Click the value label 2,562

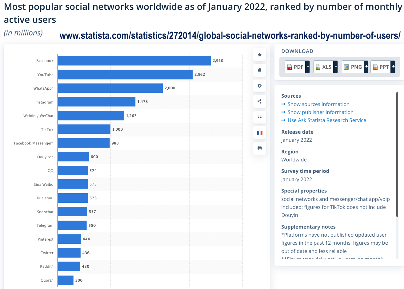(x=200, y=75)
